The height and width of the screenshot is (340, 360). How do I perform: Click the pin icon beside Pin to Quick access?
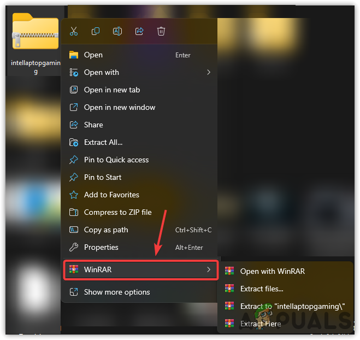74,160
